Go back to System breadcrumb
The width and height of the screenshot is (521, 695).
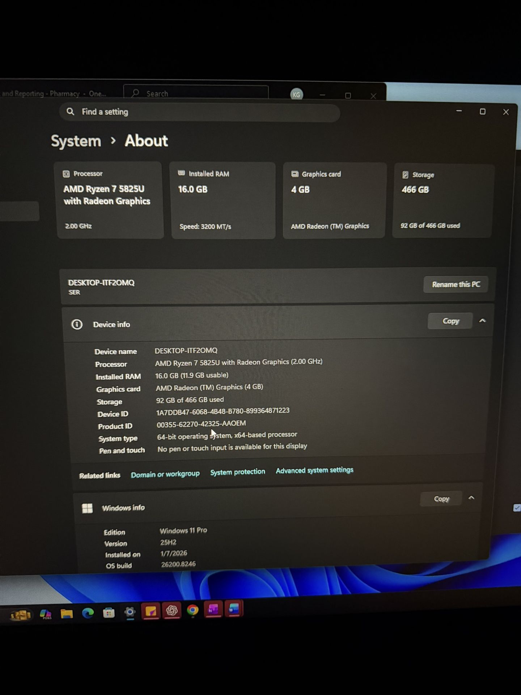76,141
